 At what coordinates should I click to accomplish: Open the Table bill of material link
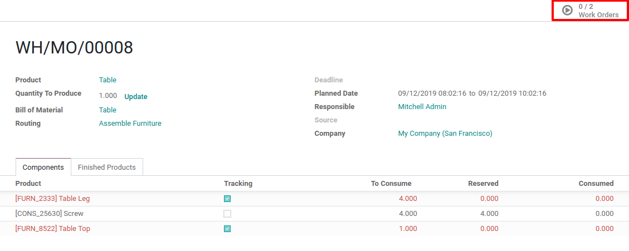tap(108, 110)
